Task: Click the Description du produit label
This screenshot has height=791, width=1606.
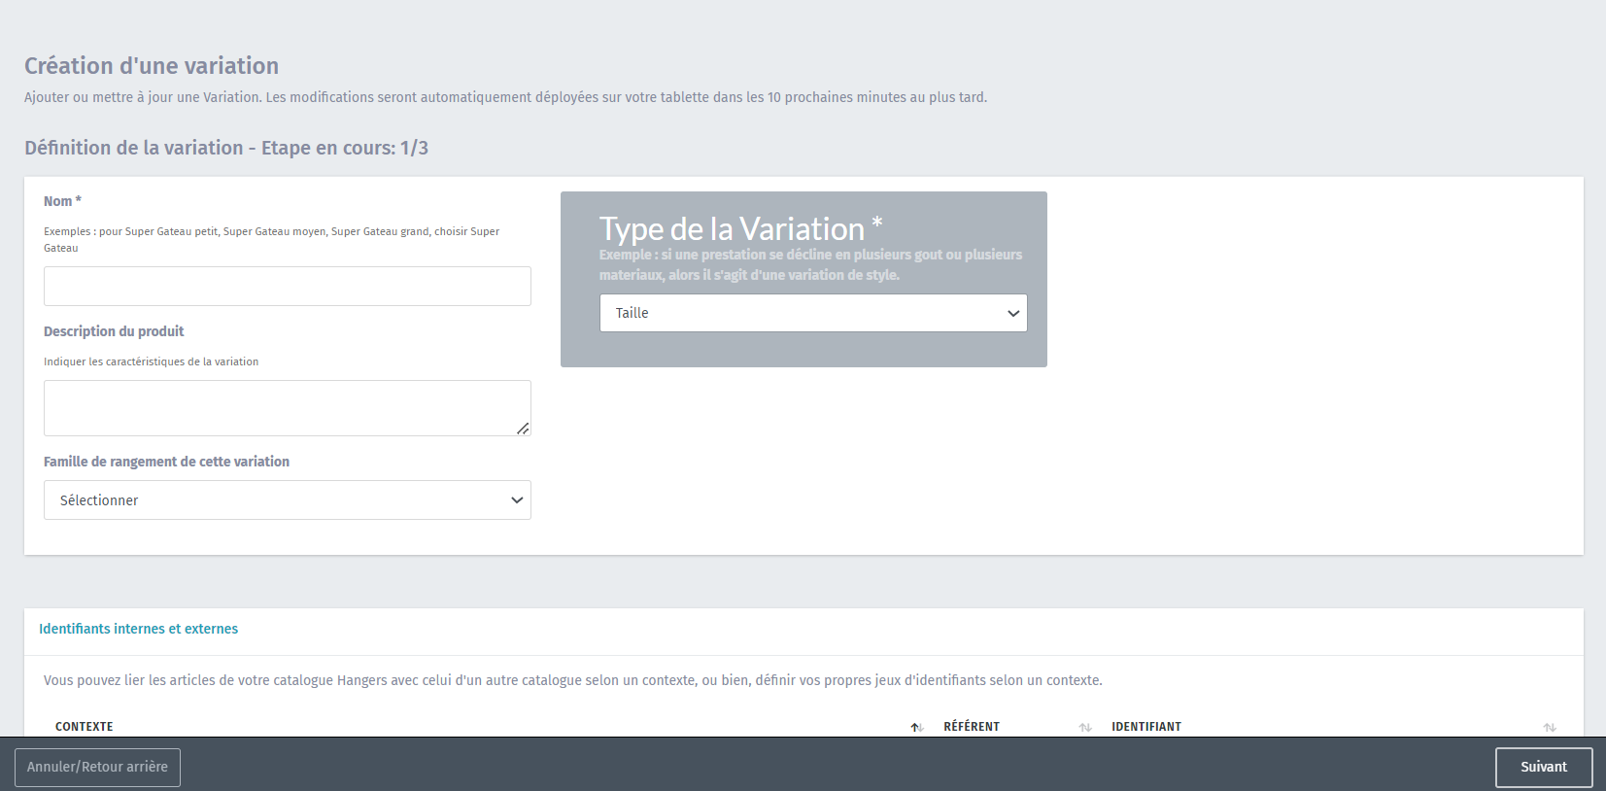Action: tap(114, 331)
